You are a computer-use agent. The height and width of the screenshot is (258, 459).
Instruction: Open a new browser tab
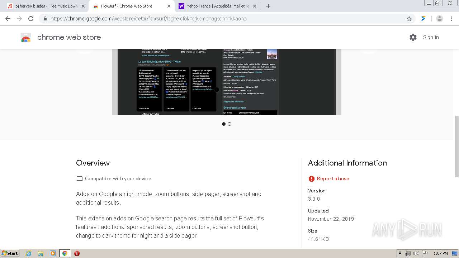point(268,6)
